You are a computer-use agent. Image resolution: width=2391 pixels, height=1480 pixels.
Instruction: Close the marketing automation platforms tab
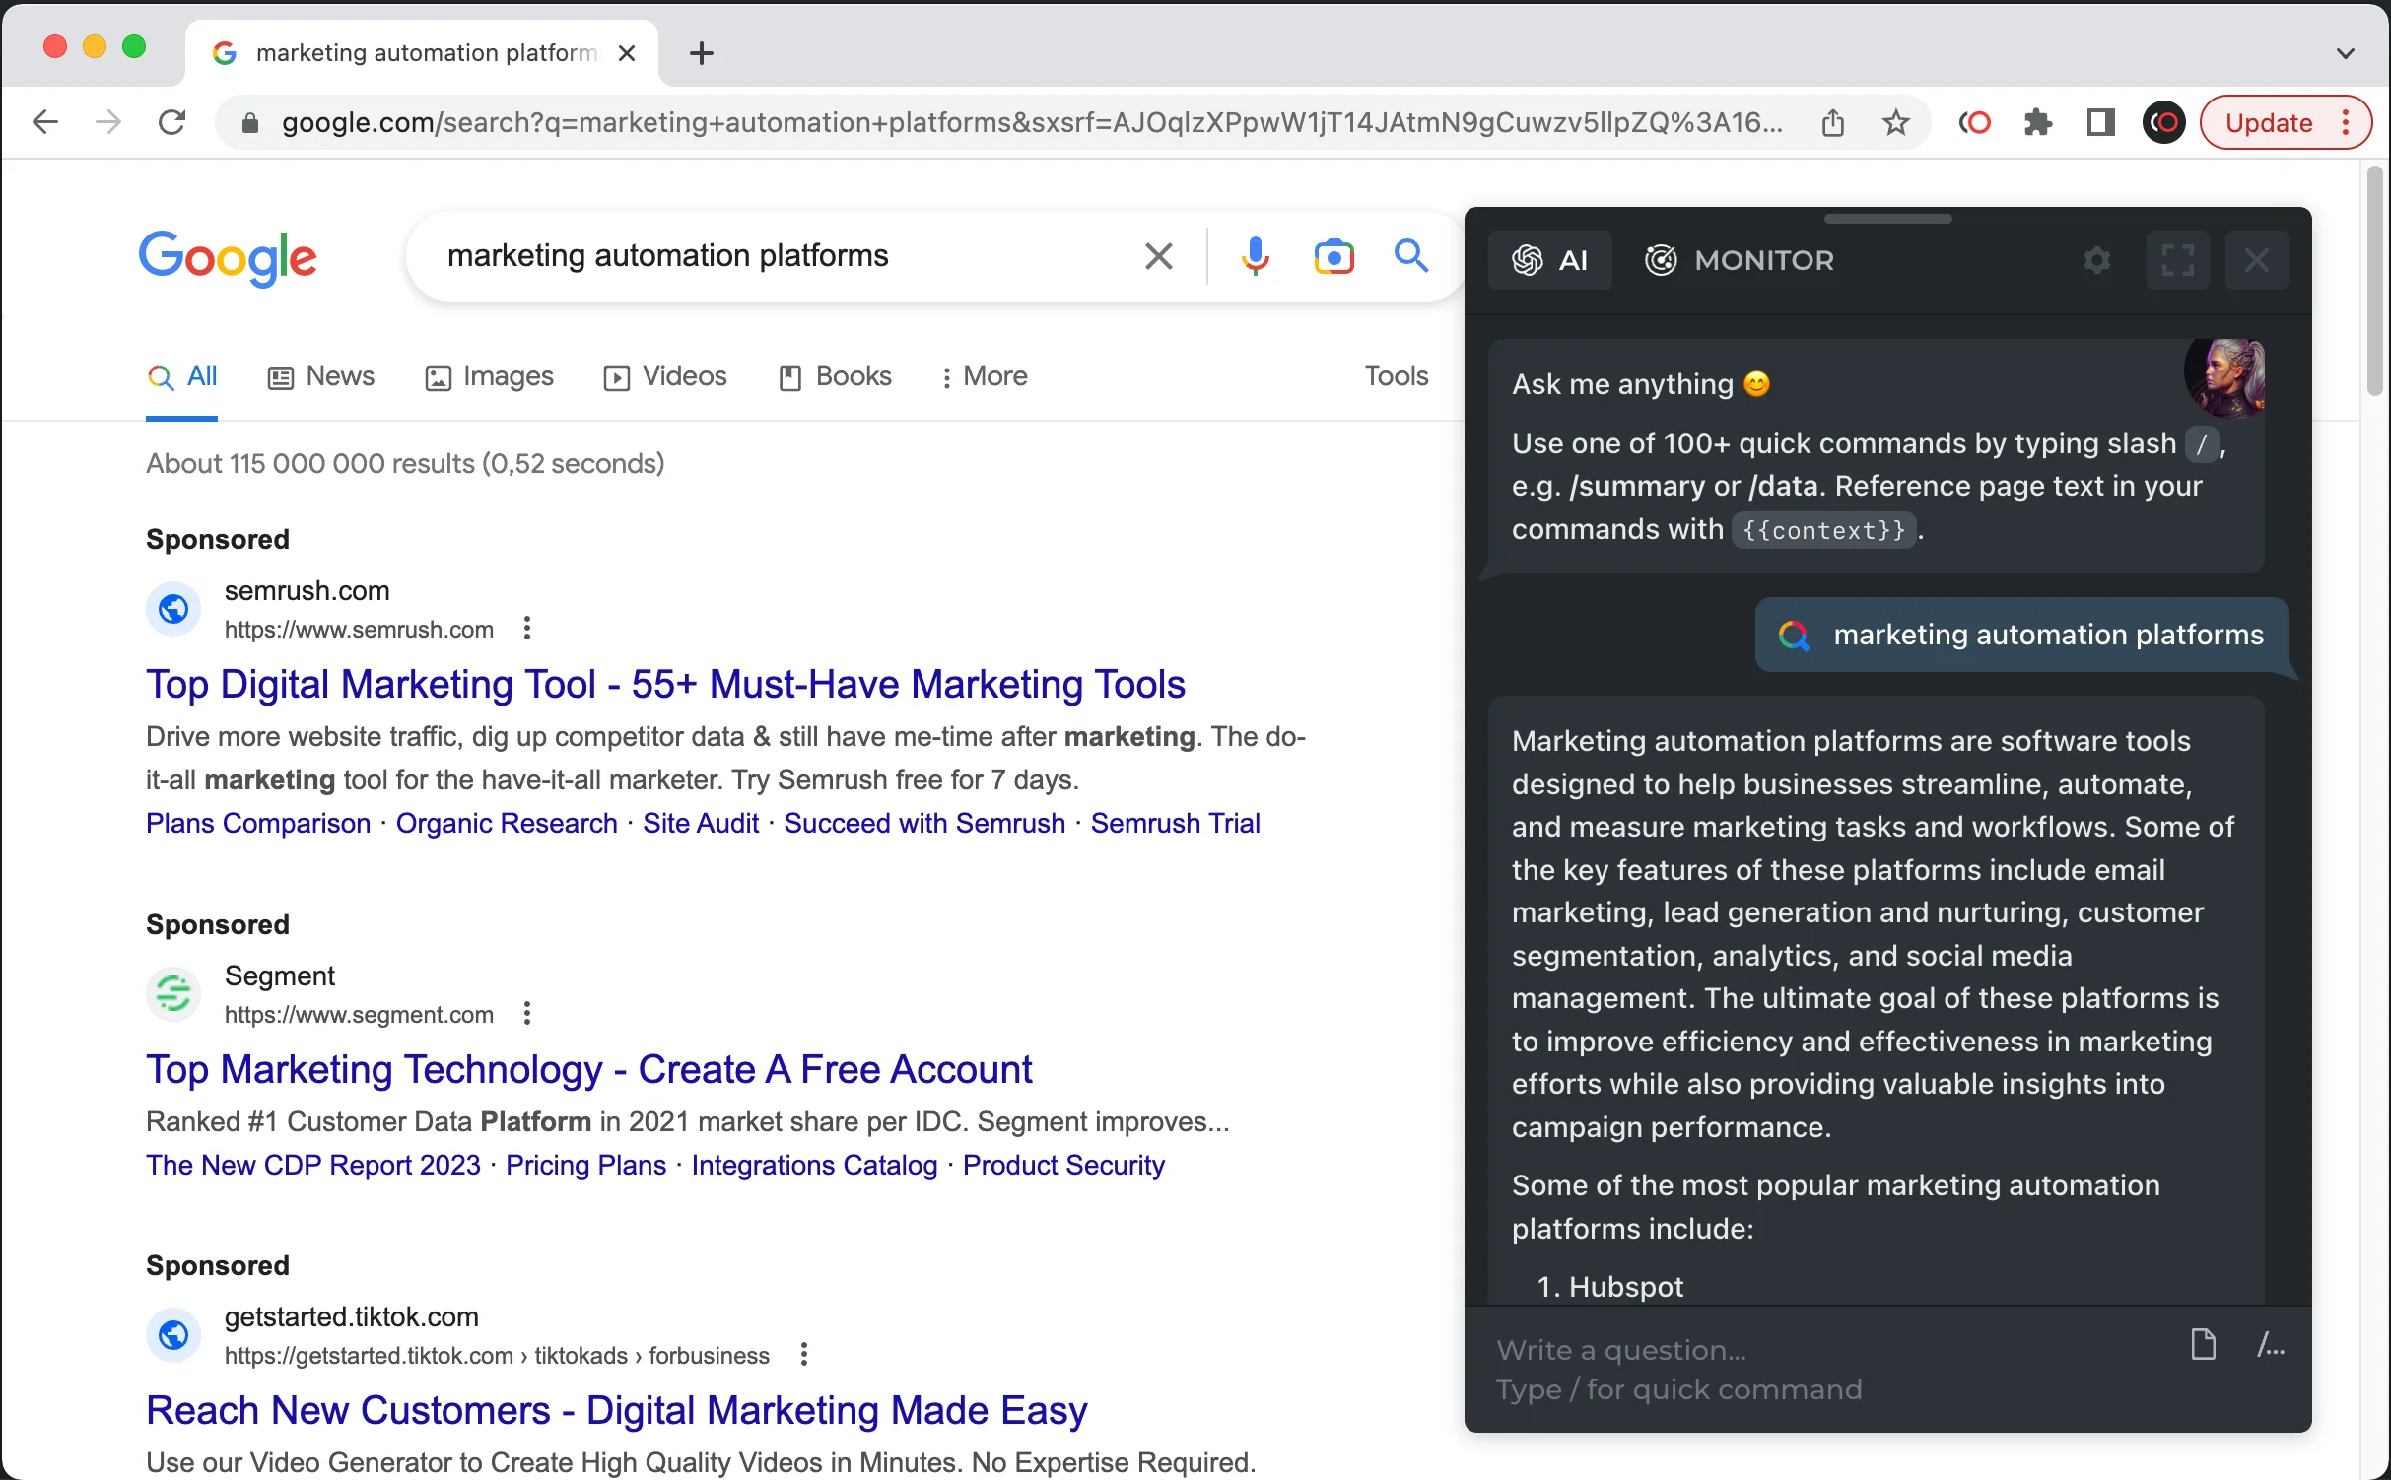tap(627, 53)
